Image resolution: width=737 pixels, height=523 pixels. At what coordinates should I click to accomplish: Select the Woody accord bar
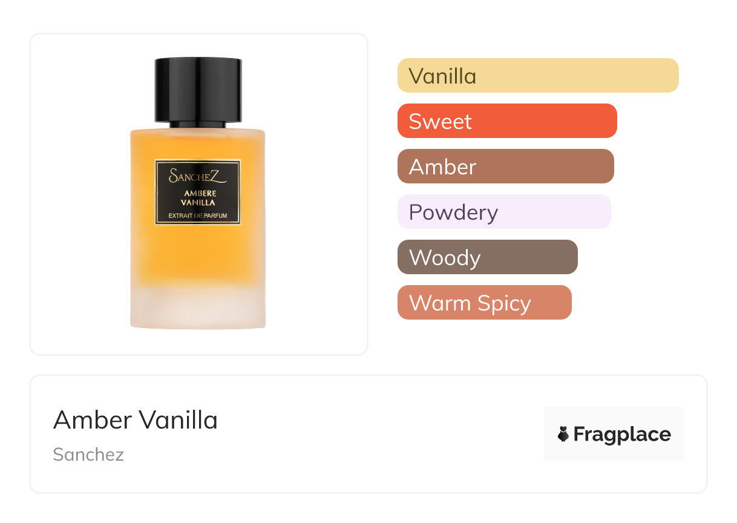click(x=488, y=257)
